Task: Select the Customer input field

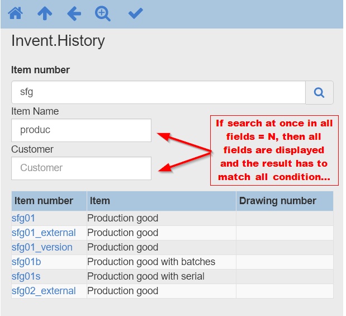Action: click(x=81, y=168)
